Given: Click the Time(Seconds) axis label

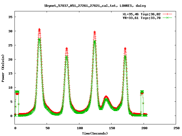Looking at the screenshot, I should click(95, 133).
